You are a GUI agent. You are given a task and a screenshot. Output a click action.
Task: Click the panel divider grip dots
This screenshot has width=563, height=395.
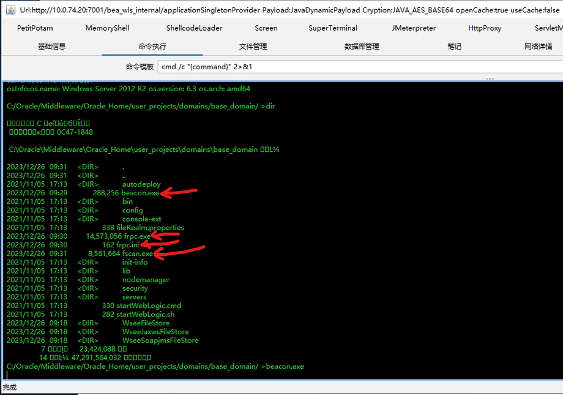490,78
